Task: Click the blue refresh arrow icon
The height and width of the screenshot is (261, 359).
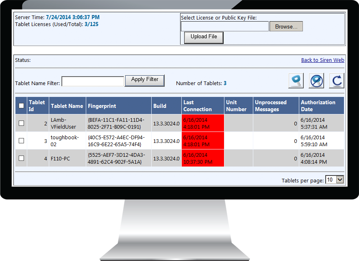Action: (x=336, y=81)
